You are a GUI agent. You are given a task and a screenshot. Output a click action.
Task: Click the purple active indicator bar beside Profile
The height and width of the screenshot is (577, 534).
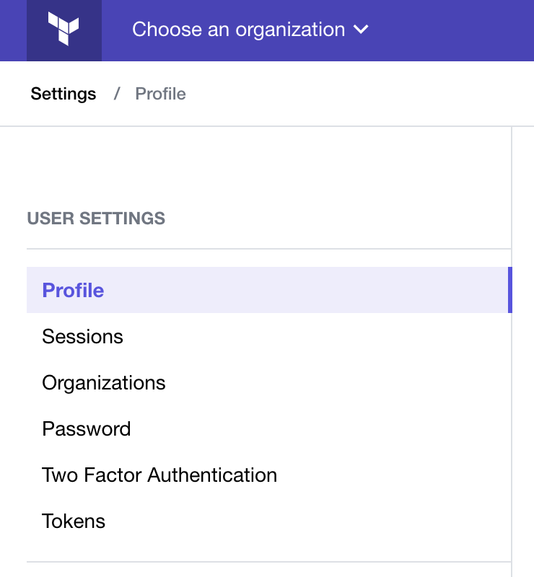pyautogui.click(x=509, y=290)
